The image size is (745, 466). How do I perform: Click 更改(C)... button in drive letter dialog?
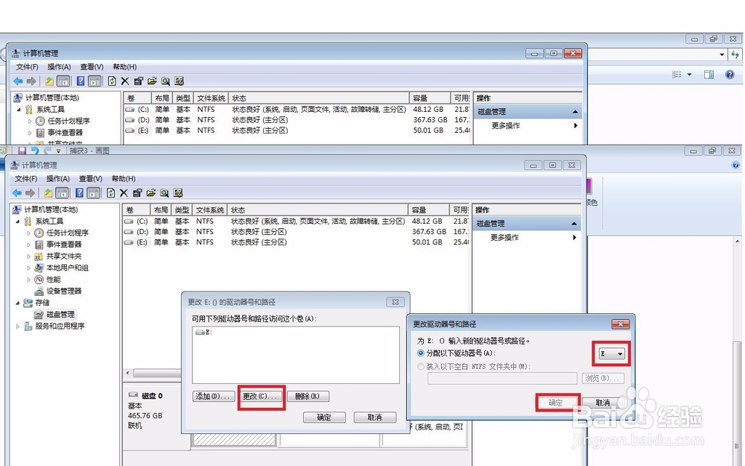tap(259, 396)
